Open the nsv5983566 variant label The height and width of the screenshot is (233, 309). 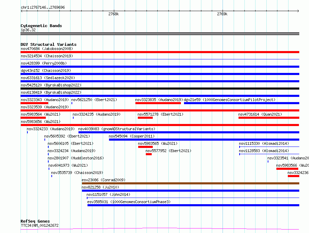pyautogui.click(x=292, y=165)
